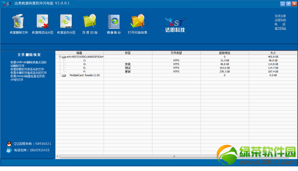This screenshot has height=171, width=298.
Task: Click the horizontal scrollbar left arrow
Action: point(57,157)
